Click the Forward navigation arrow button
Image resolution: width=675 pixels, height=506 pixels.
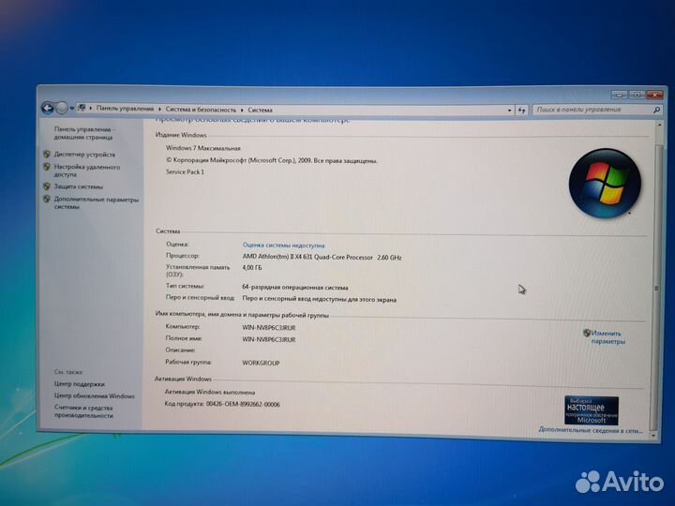click(x=62, y=108)
